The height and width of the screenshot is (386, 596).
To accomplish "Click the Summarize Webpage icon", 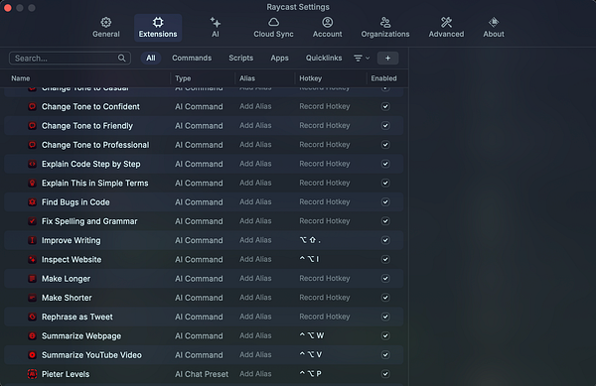I will pos(33,336).
